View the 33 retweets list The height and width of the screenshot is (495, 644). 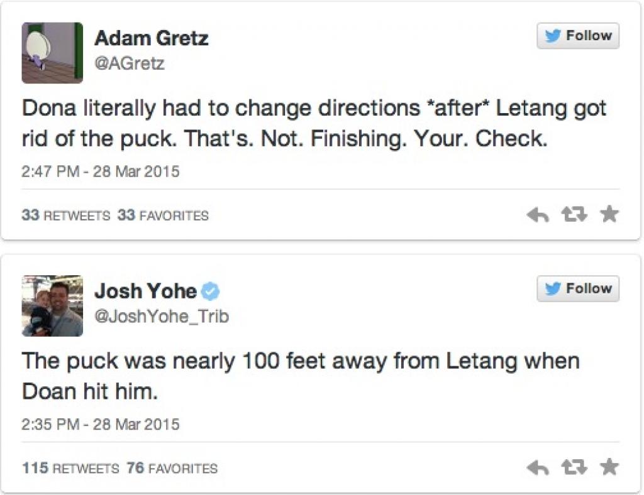[66, 215]
